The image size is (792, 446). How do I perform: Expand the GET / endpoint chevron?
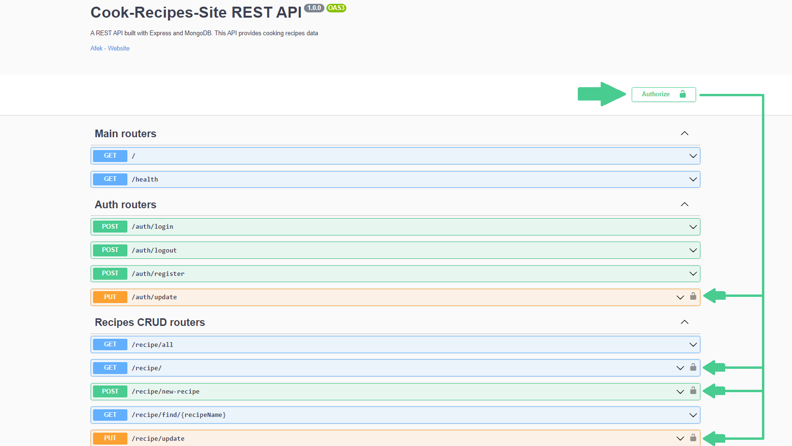pyautogui.click(x=693, y=156)
